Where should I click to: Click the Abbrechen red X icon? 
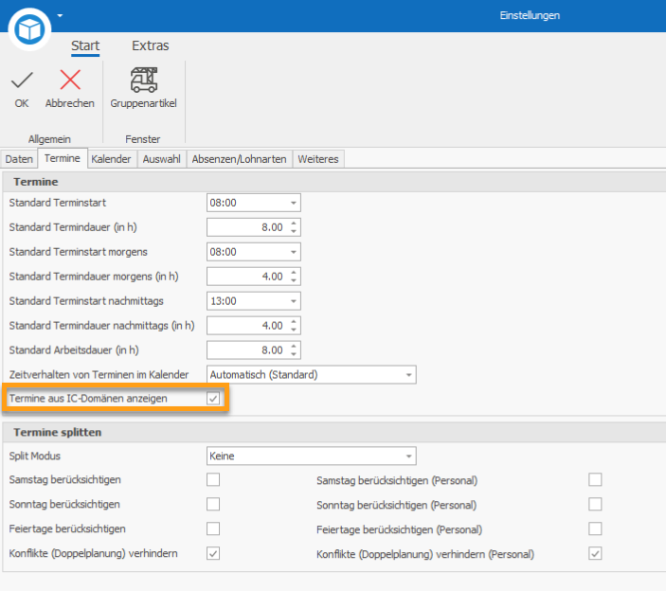tap(70, 81)
